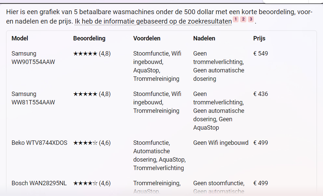Image resolution: width=323 pixels, height=196 pixels.
Task: Click the star rating of Samsung WW90T554AAW
Action: (x=92, y=54)
